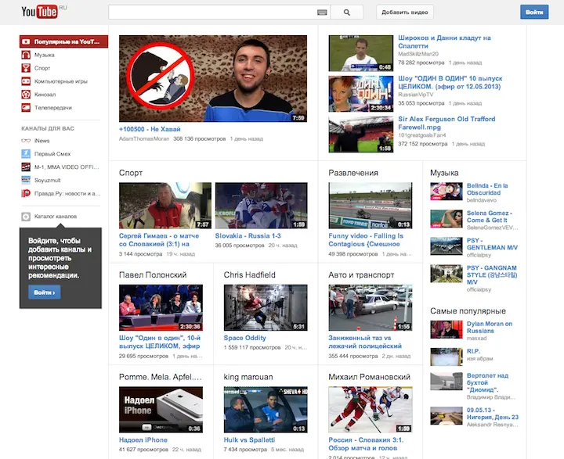564x459 pixels.
Task: Open the Компьютерные игры category
Action: point(61,81)
